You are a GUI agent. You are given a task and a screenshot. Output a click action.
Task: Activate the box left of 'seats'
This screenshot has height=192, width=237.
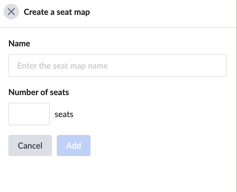pos(29,114)
